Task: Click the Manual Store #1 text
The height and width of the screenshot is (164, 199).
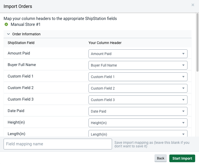Action: (26, 24)
